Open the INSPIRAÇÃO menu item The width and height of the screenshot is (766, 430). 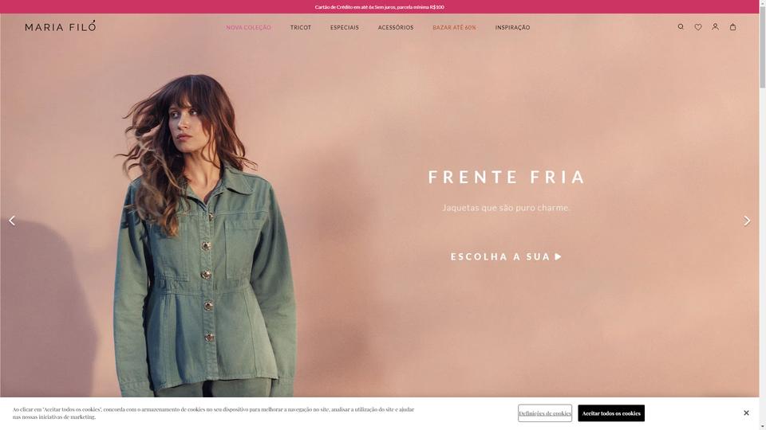[x=512, y=27]
